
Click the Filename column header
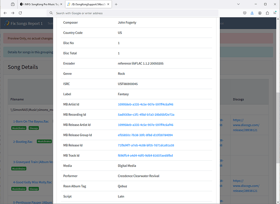tap(17, 99)
